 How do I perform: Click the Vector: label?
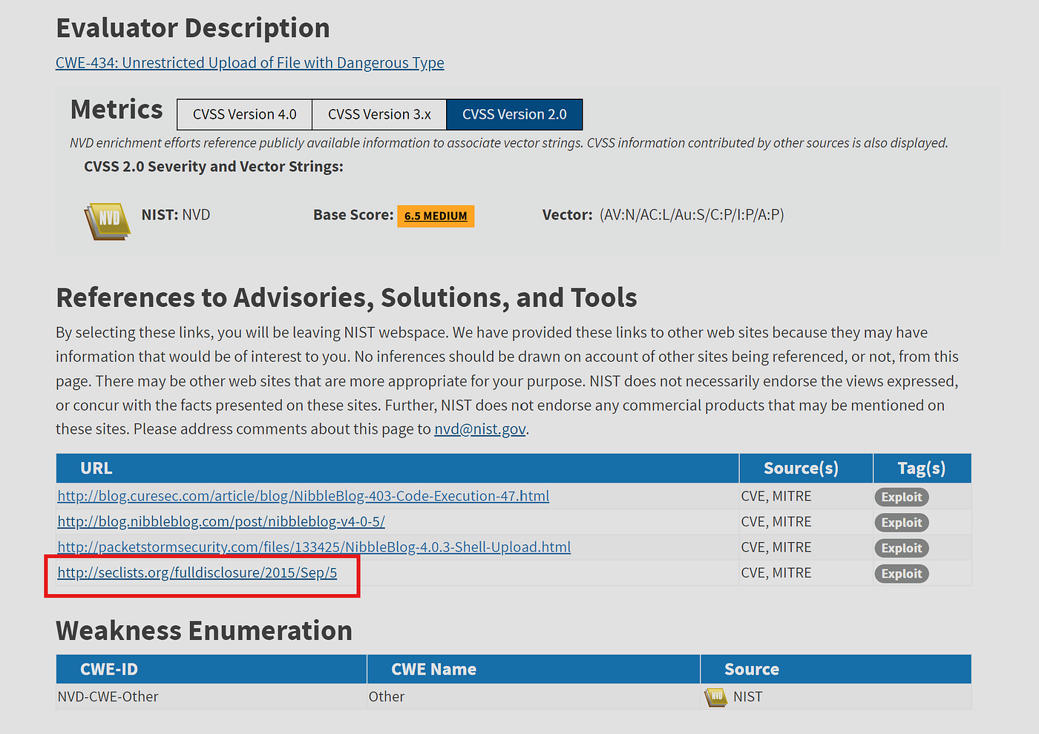tap(568, 215)
